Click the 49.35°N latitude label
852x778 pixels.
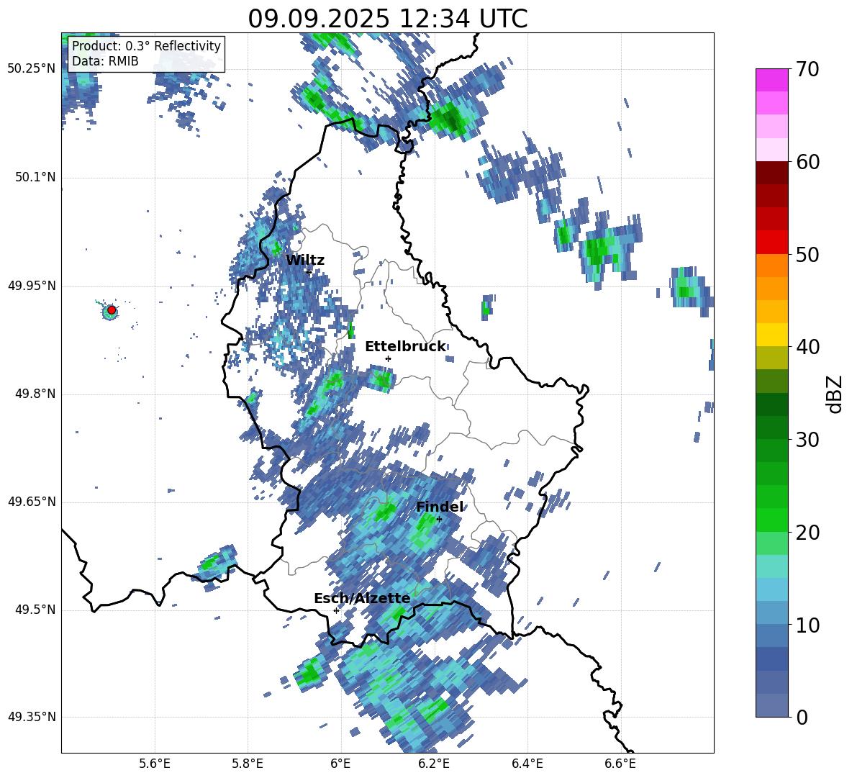[32, 717]
